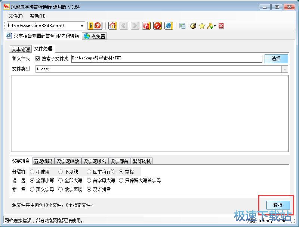This screenshot has width=299, height=227.
Task: Click the Home page toolbar icon
Action: 112,26
